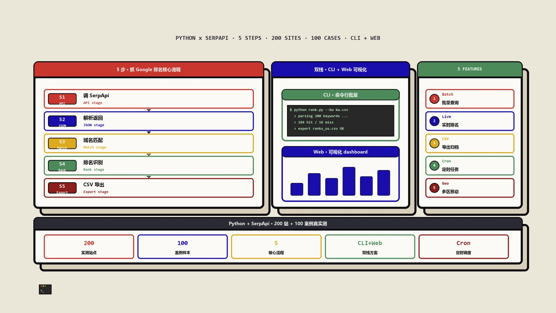Click the tallest bar in the Web dashboard chart

point(349,181)
